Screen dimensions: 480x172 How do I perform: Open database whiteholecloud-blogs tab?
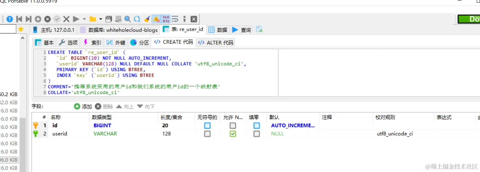119,30
